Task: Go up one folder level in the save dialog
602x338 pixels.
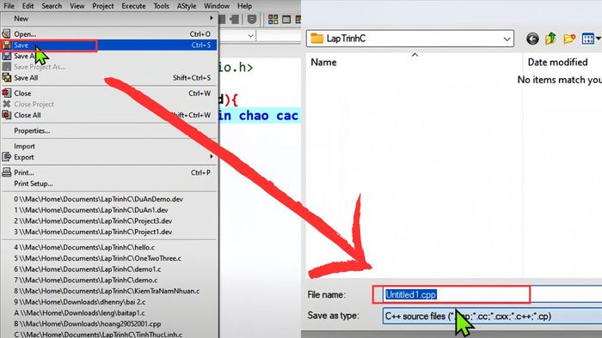Action: coord(550,39)
